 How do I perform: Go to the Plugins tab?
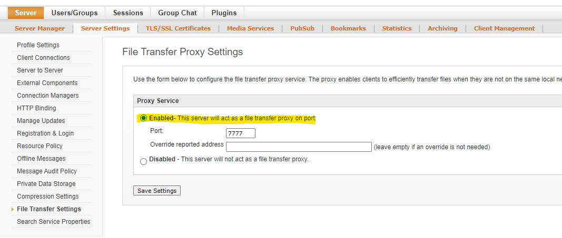(x=224, y=13)
